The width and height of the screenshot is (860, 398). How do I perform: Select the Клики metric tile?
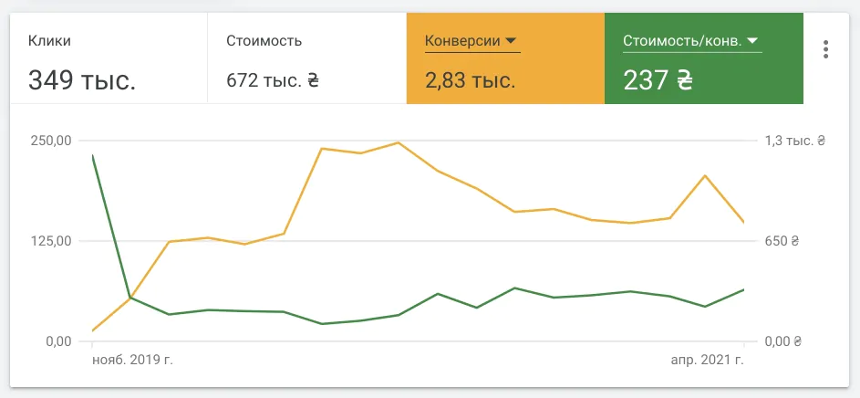click(109, 58)
